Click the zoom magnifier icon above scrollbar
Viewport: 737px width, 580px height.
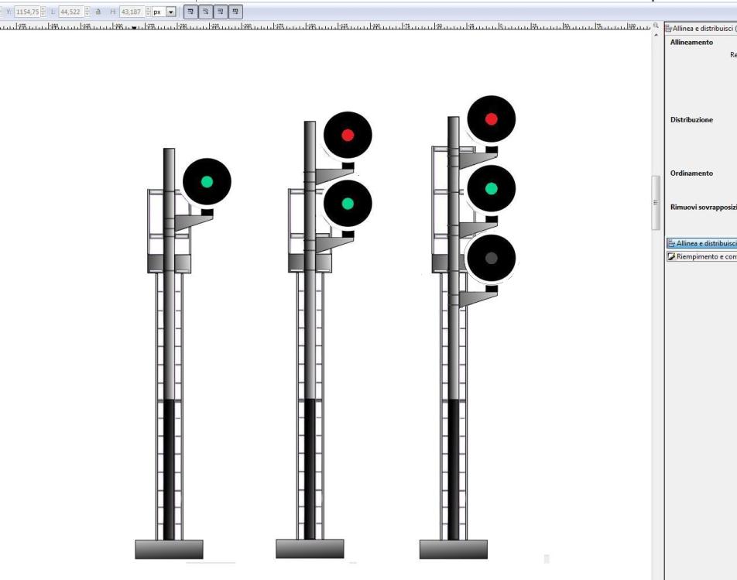pos(656,26)
